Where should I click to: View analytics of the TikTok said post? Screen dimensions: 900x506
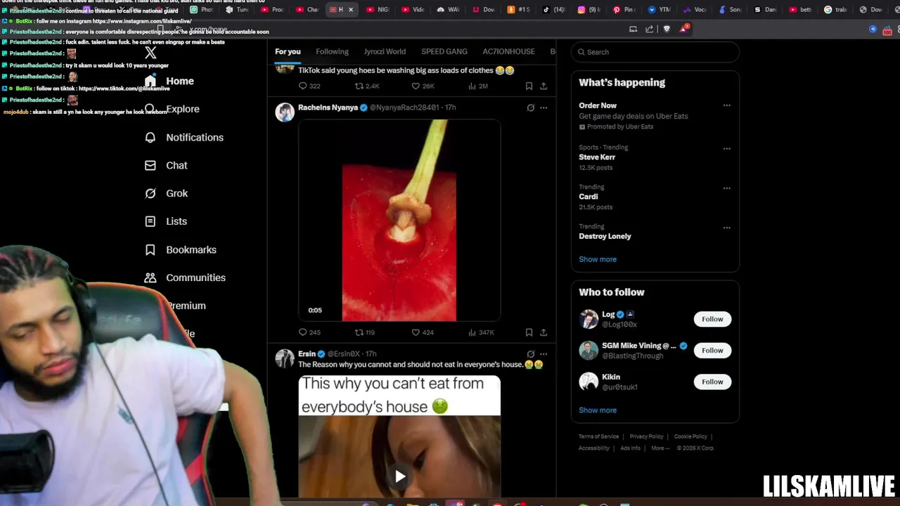pyautogui.click(x=478, y=86)
